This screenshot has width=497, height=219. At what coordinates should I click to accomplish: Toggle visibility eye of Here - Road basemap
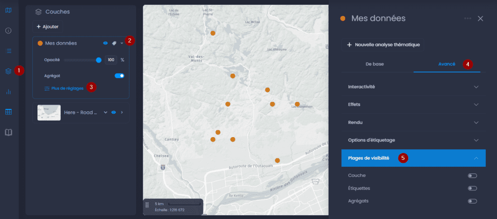(x=114, y=112)
